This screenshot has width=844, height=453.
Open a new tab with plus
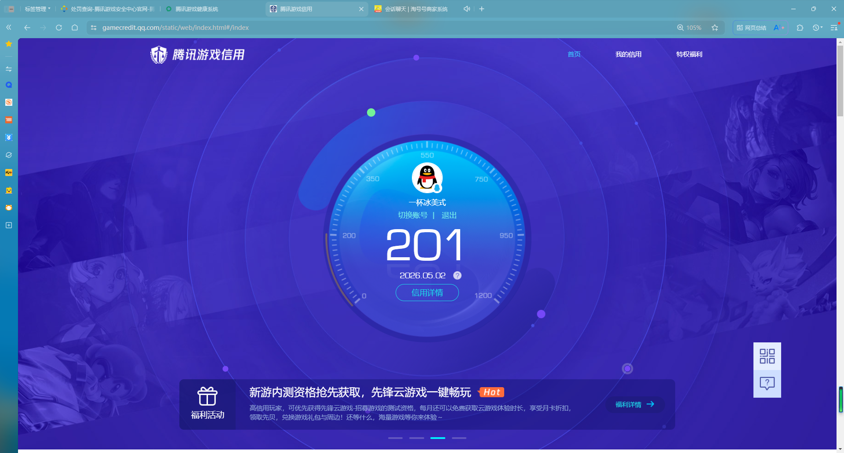click(x=482, y=9)
